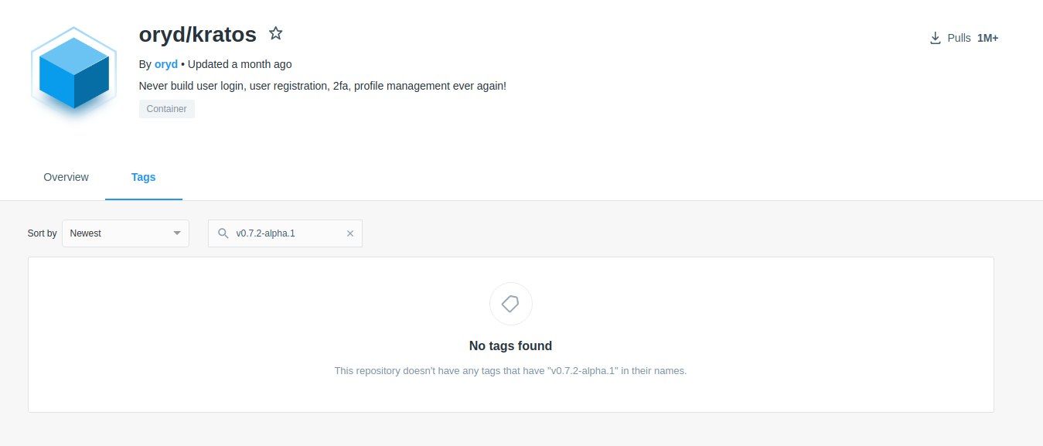The image size is (1043, 446).
Task: Click the magnifier icon in the tag search box
Action: point(223,233)
